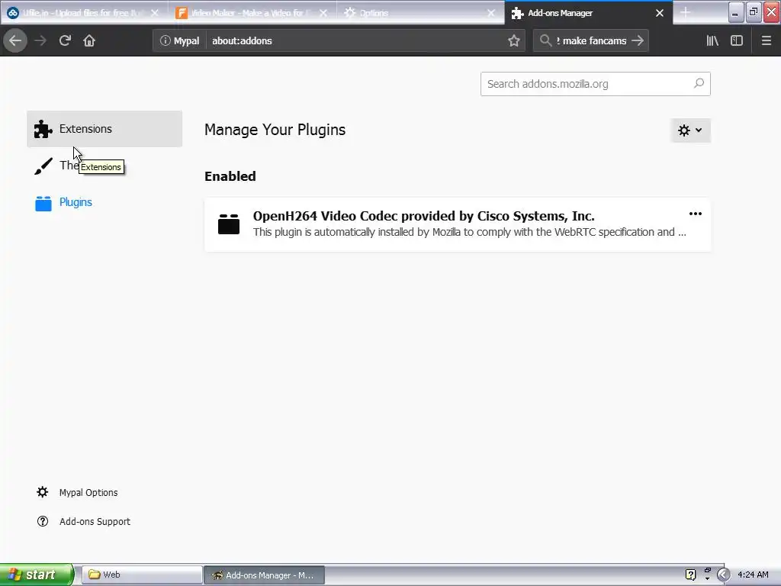Viewport: 781px width, 586px height.
Task: Switch to the Video Maker tab
Action: click(252, 13)
